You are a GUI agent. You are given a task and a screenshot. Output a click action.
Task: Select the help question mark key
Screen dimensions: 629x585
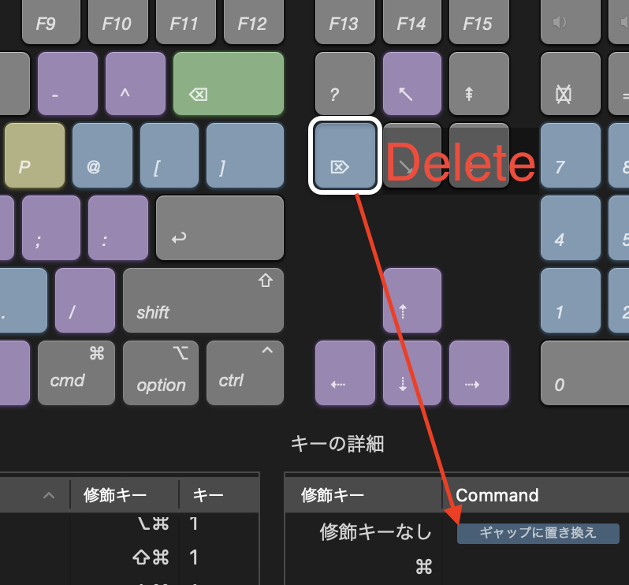coord(345,84)
